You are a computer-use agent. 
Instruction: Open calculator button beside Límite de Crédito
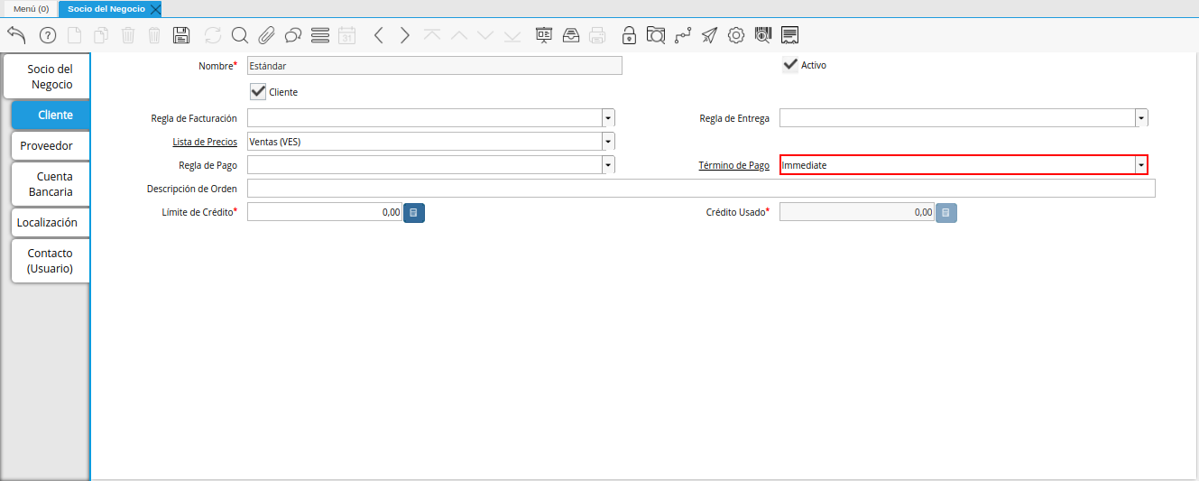click(x=413, y=212)
